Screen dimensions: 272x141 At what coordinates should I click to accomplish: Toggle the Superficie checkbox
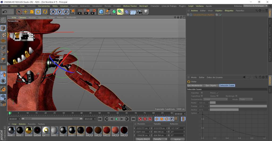202,96
